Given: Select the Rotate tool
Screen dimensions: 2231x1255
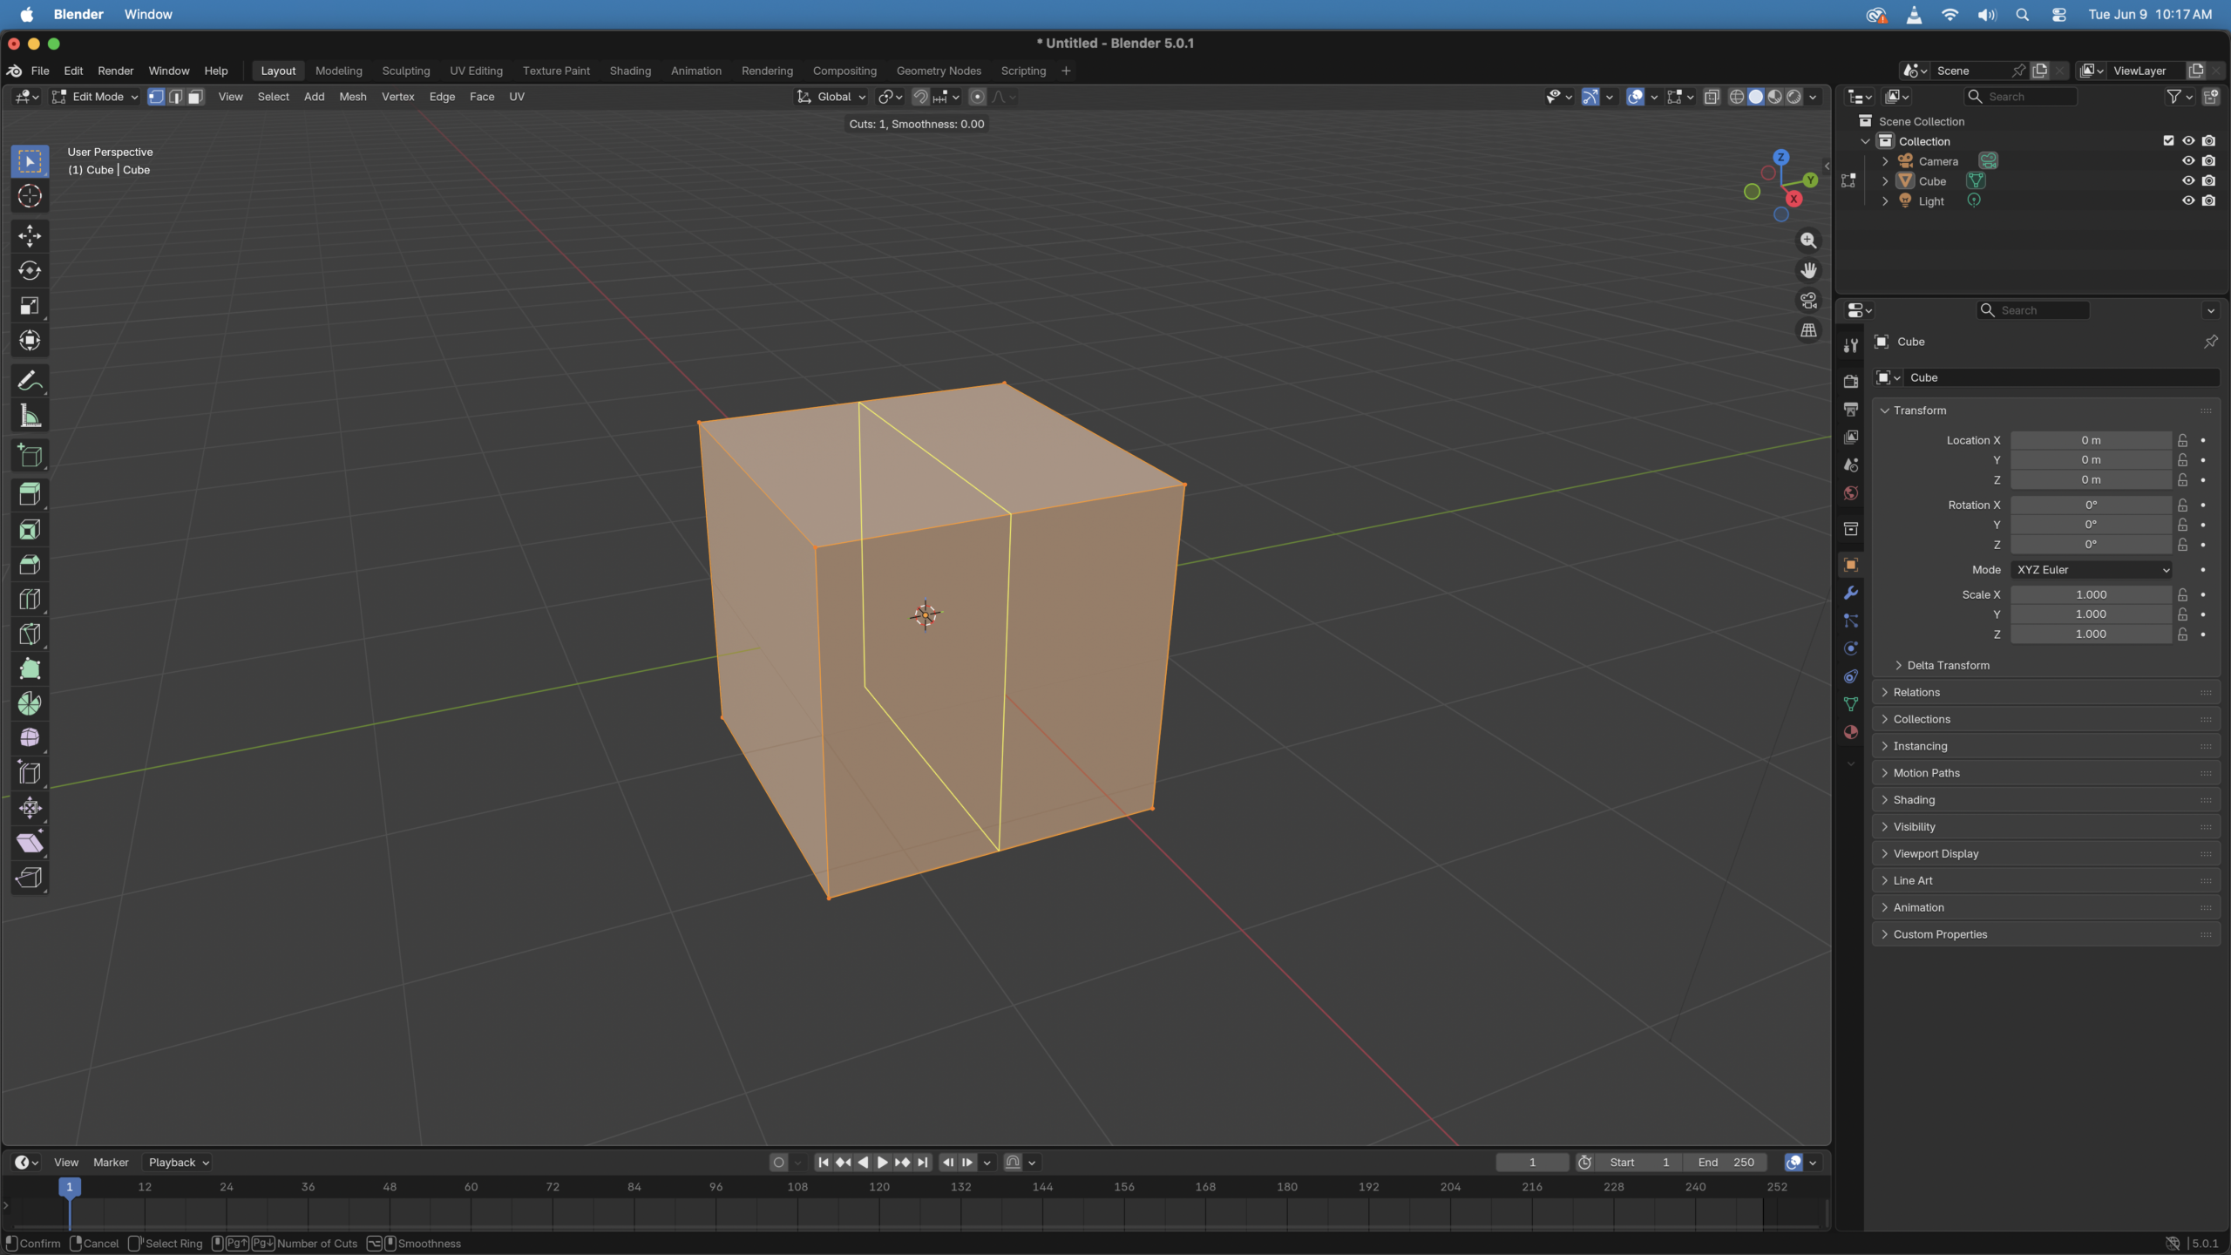Looking at the screenshot, I should point(30,270).
